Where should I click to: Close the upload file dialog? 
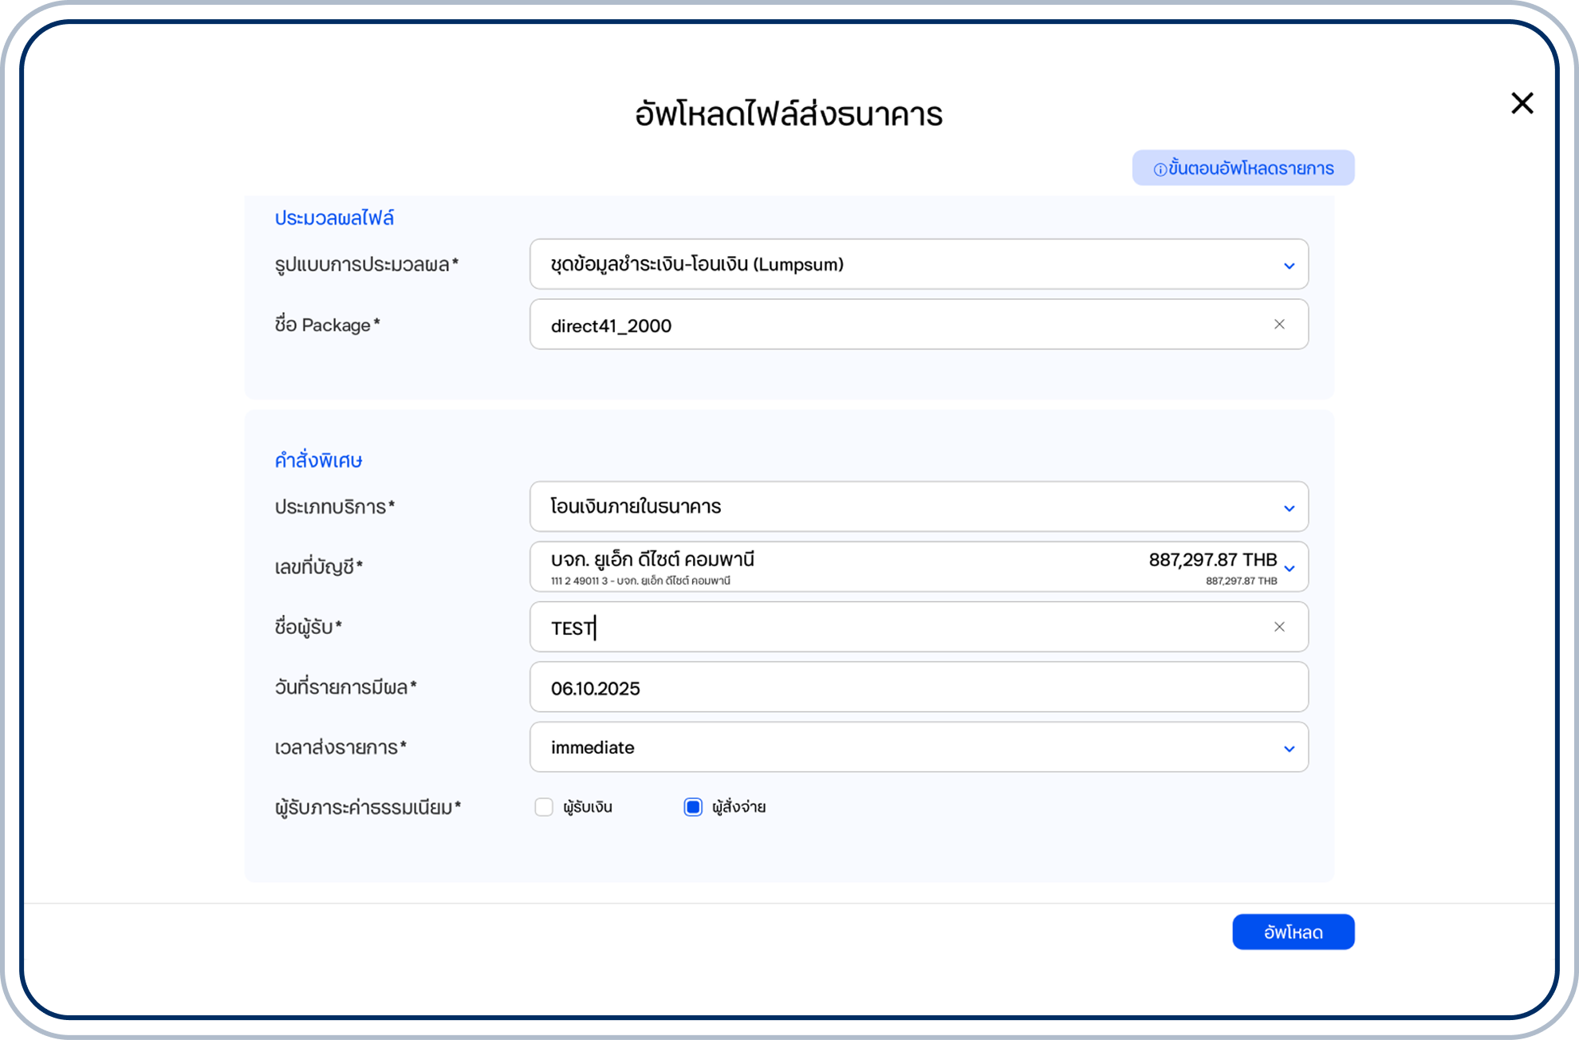click(x=1522, y=103)
